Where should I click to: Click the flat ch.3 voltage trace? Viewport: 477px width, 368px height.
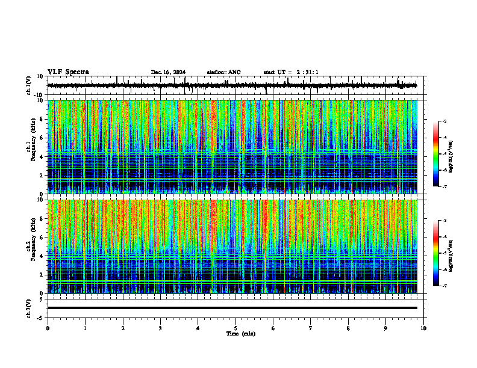(232, 308)
